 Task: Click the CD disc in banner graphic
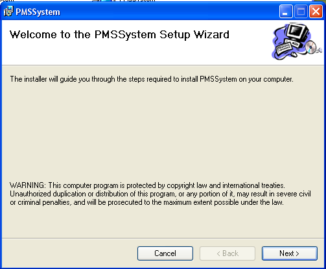click(x=311, y=47)
